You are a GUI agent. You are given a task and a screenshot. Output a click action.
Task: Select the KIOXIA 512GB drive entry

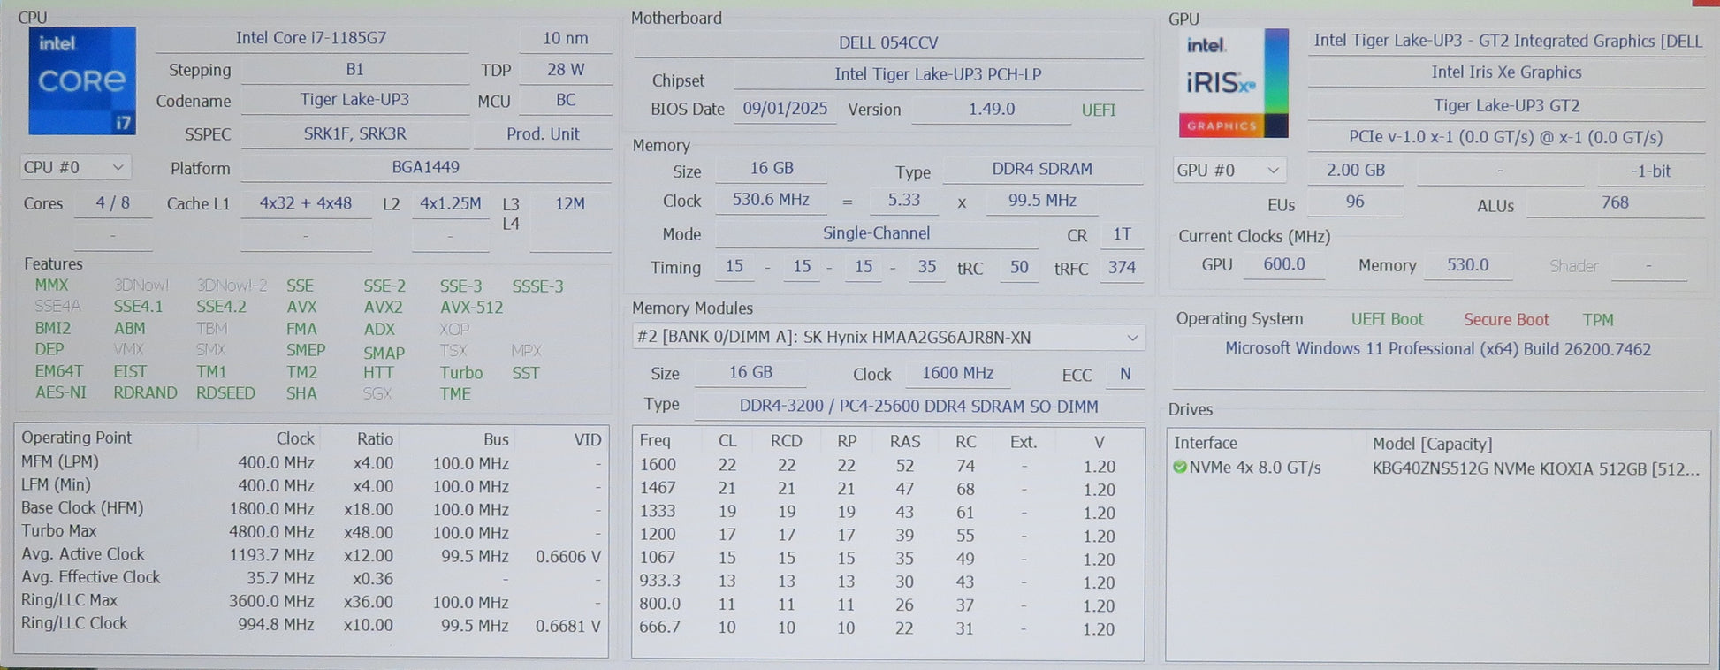pos(1534,468)
